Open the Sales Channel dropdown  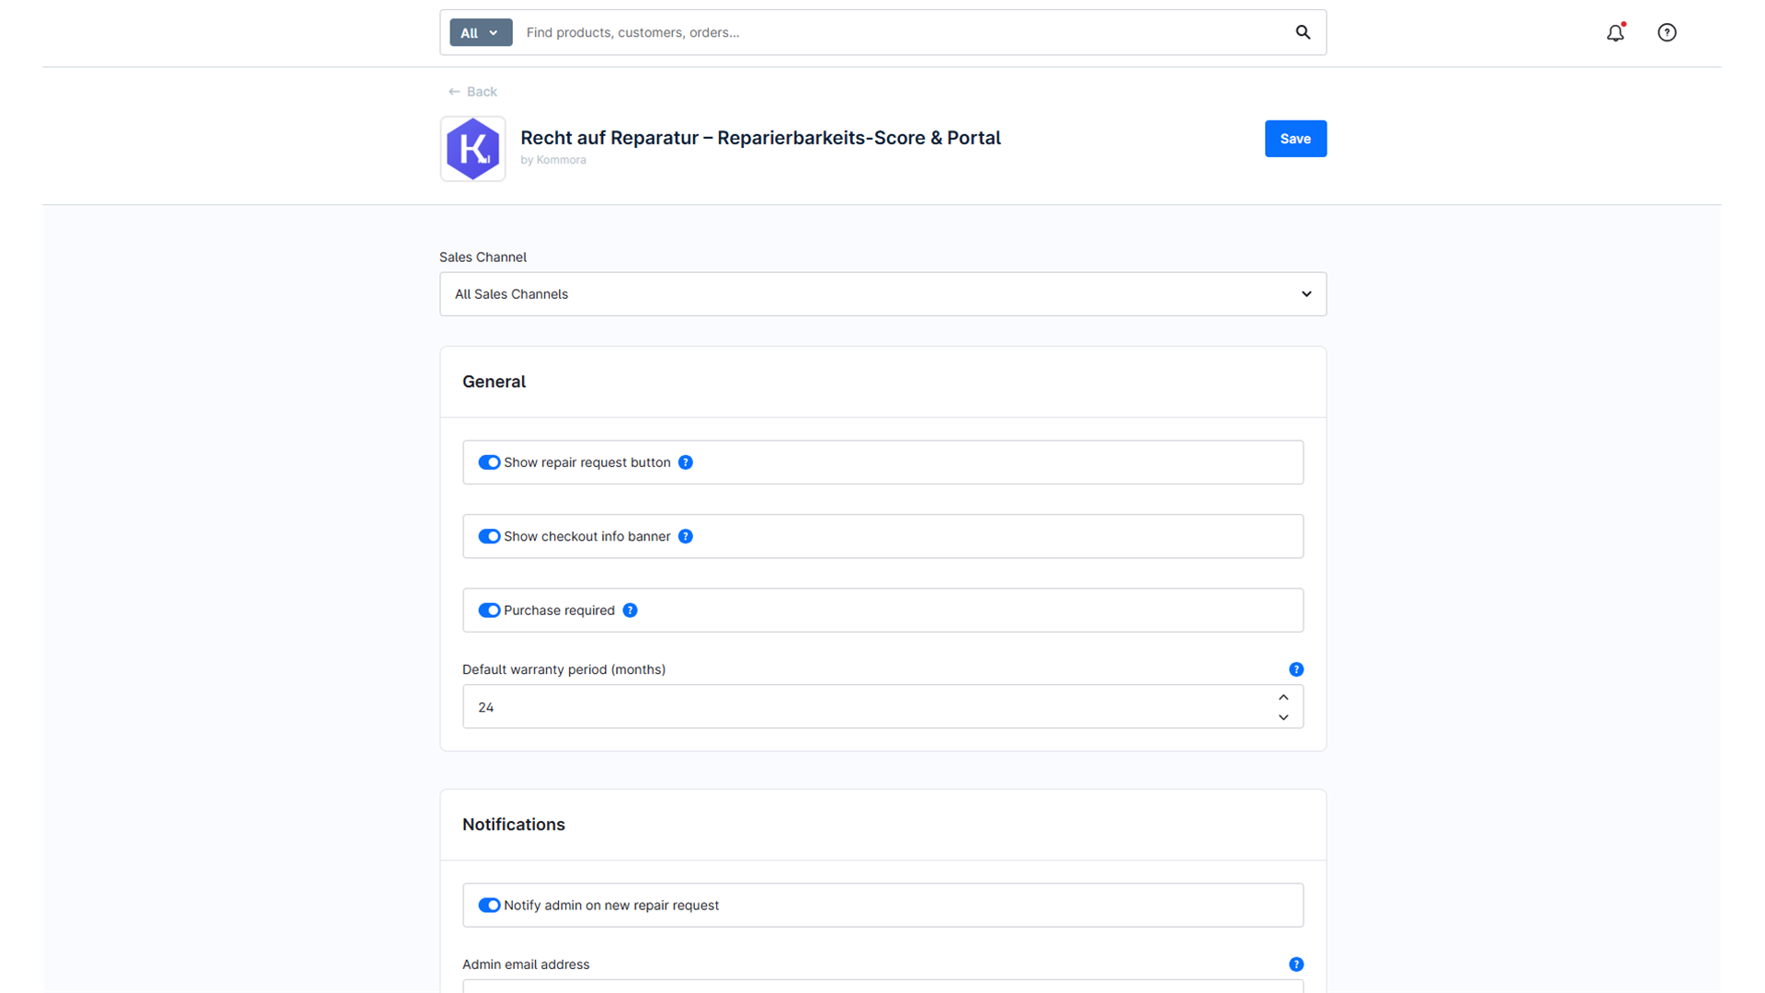coord(882,294)
